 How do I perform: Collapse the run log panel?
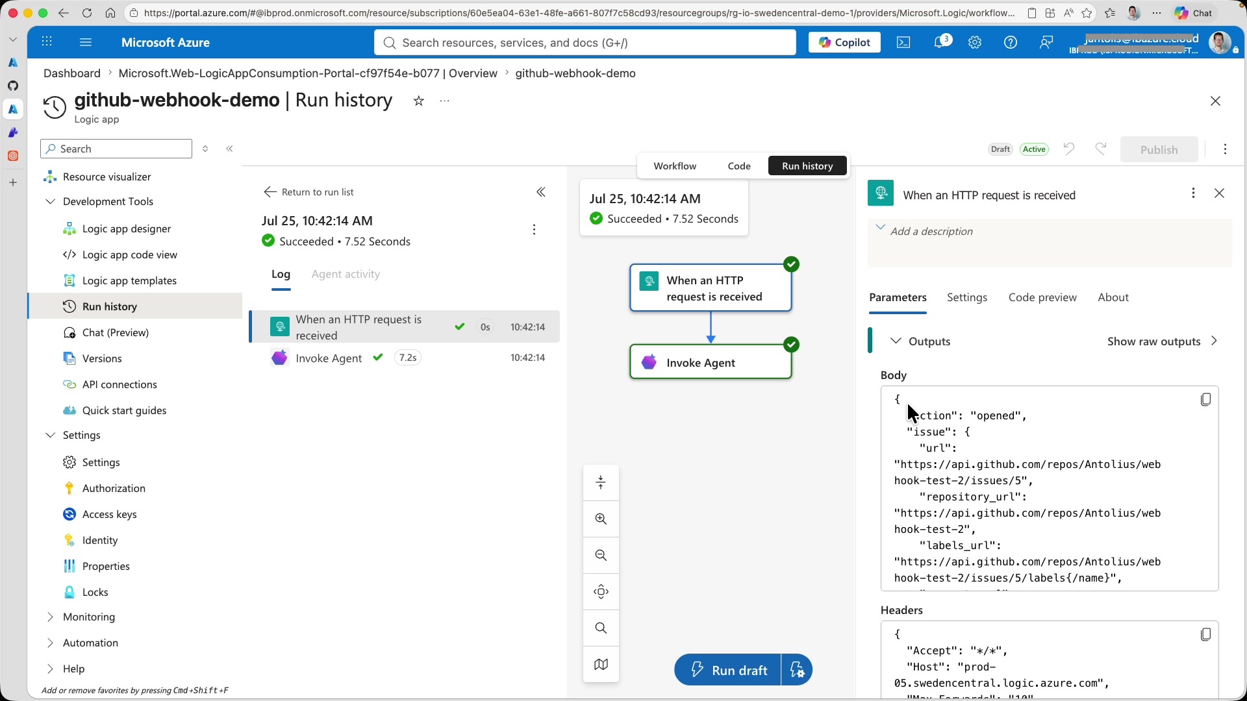540,192
